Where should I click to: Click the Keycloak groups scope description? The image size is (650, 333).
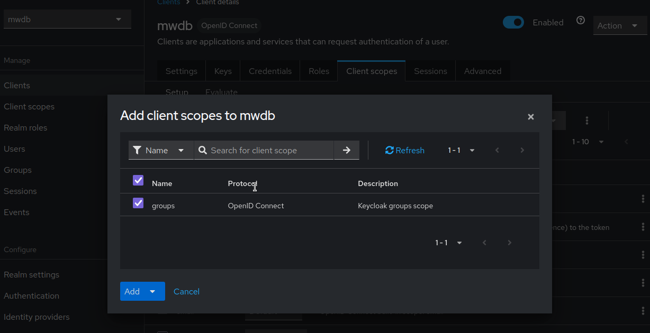[395, 206]
